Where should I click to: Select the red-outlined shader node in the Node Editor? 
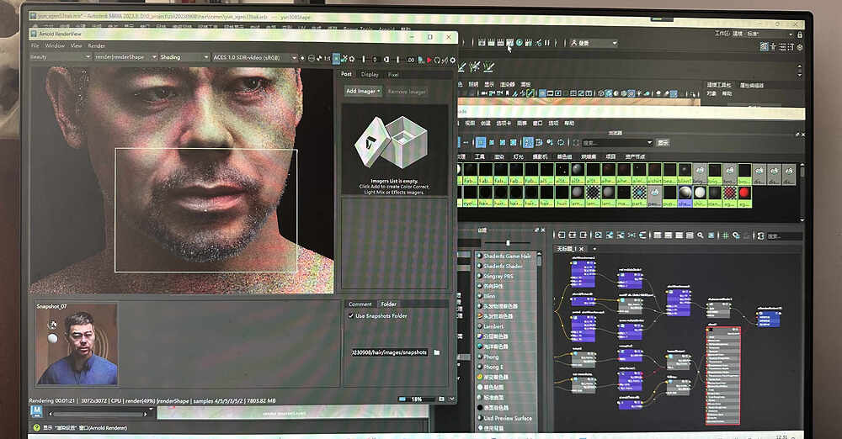click(x=722, y=374)
